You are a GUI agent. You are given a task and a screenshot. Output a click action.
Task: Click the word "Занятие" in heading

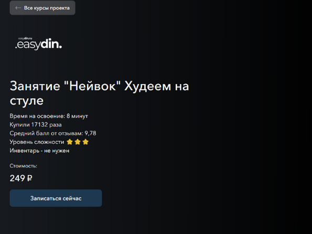pos(35,86)
